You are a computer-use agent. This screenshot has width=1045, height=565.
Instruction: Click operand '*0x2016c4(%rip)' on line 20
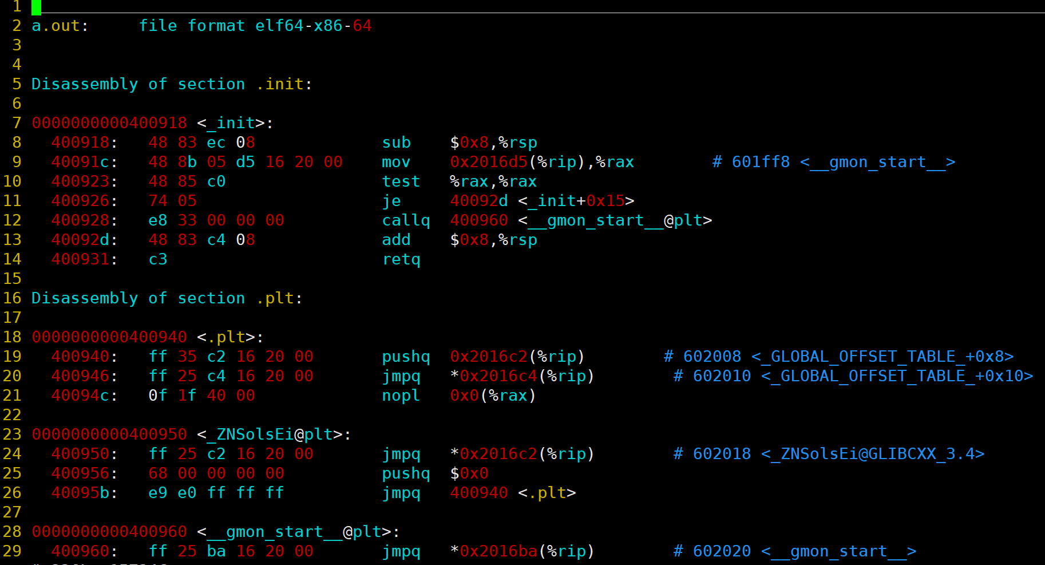(522, 376)
